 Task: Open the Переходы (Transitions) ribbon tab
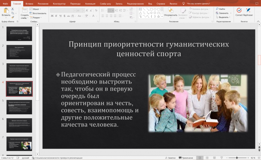[75, 3]
